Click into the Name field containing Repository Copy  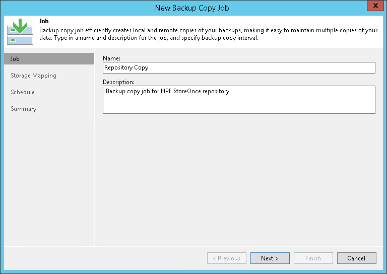pos(239,67)
